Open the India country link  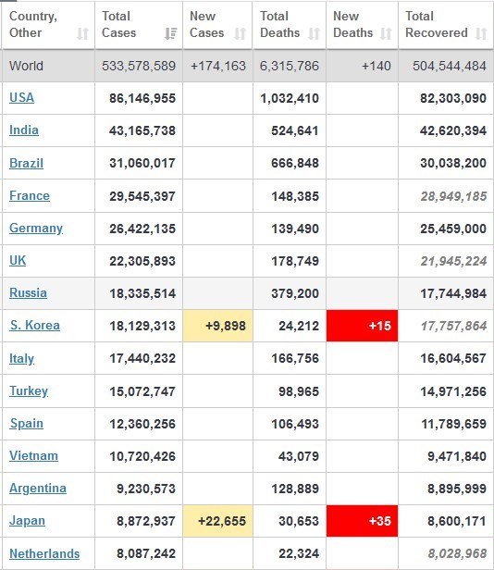coord(24,130)
